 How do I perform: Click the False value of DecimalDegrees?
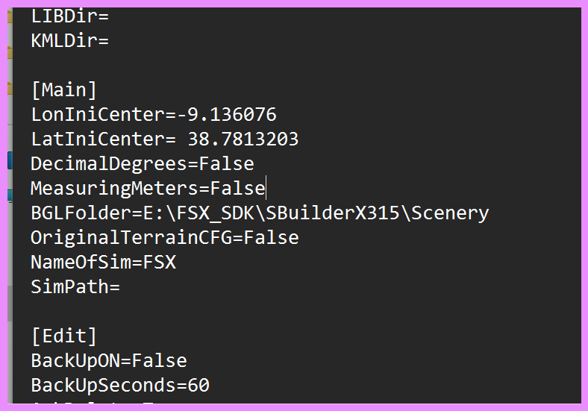pos(226,164)
